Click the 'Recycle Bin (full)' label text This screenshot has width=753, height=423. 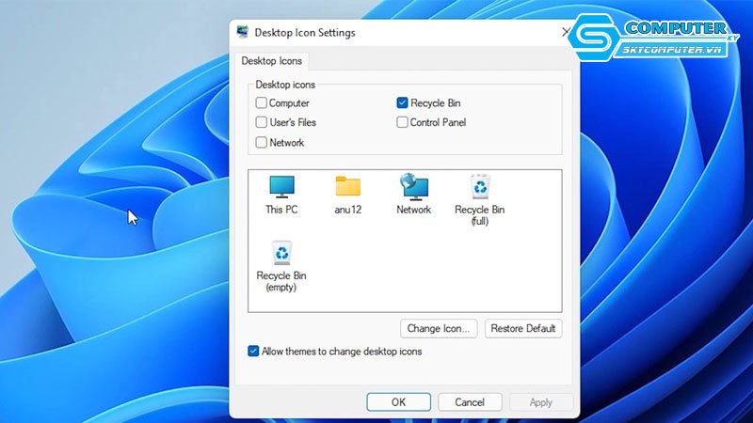click(480, 215)
